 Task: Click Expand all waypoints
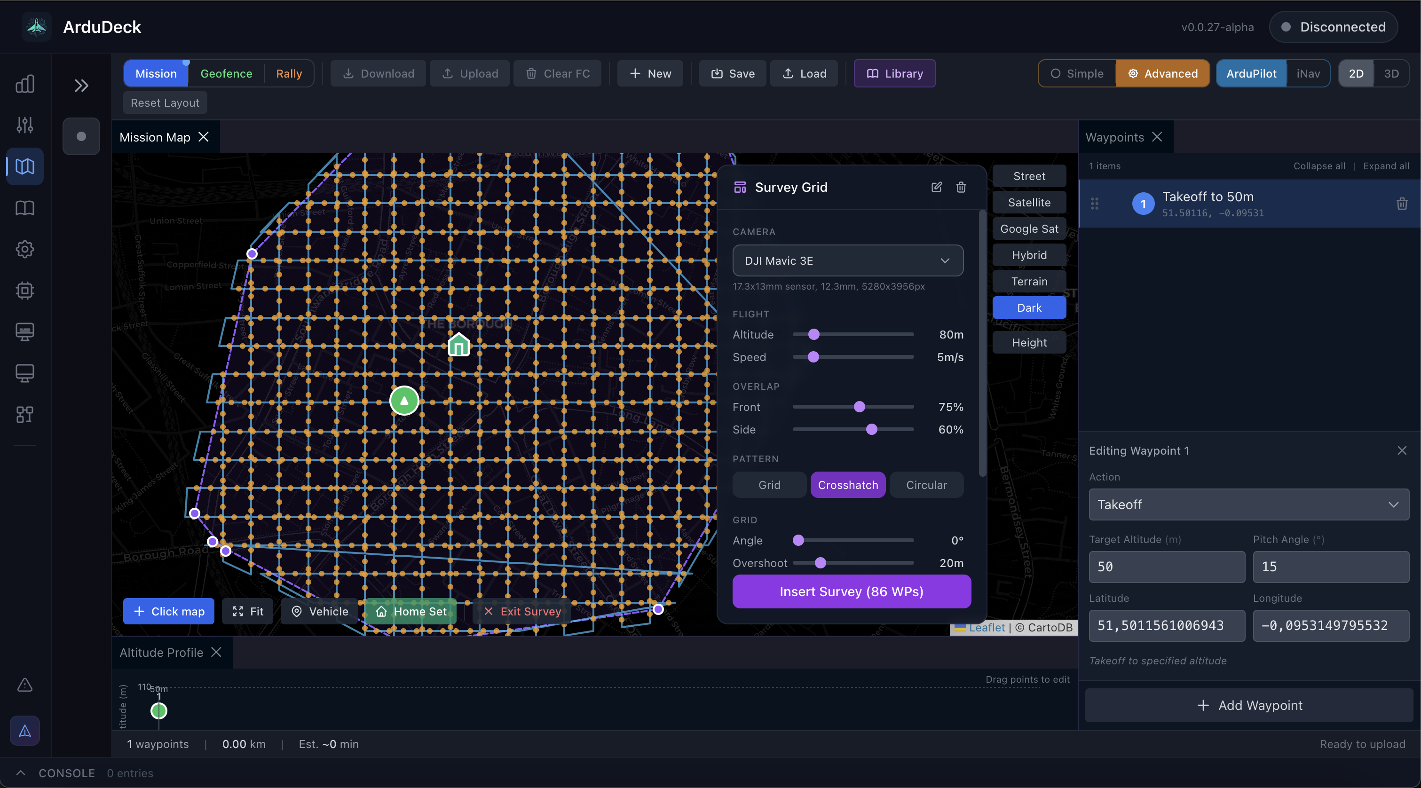coord(1386,166)
